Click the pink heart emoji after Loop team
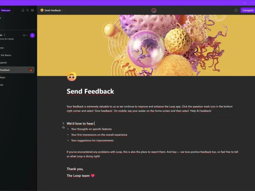Image resolution: width=255 pixels, height=191 pixels. click(x=92, y=176)
